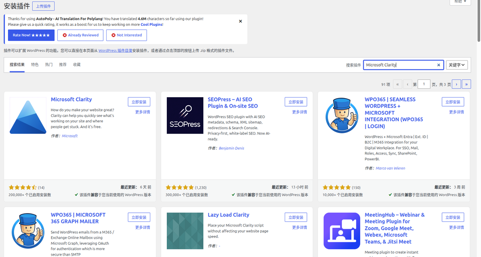Jump to last page of results
Image resolution: width=481 pixels, height=257 pixels.
pos(466,84)
